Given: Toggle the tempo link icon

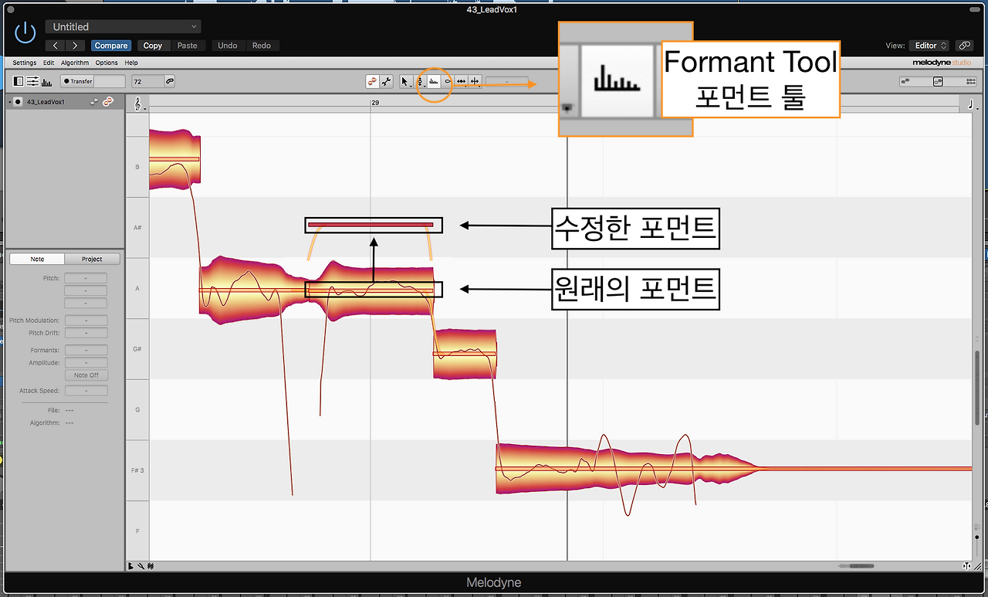Looking at the screenshot, I should tap(170, 81).
